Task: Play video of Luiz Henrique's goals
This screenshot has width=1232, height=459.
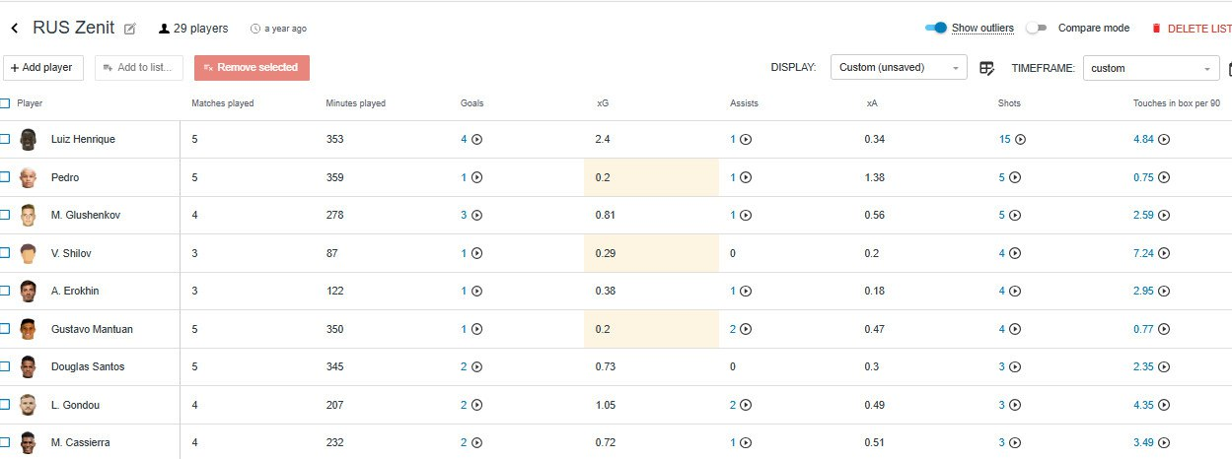Action: pyautogui.click(x=477, y=140)
